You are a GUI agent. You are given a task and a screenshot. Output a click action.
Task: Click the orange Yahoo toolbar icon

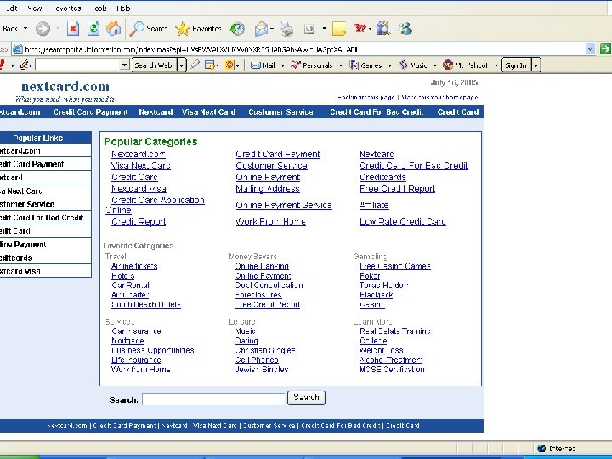(229, 65)
